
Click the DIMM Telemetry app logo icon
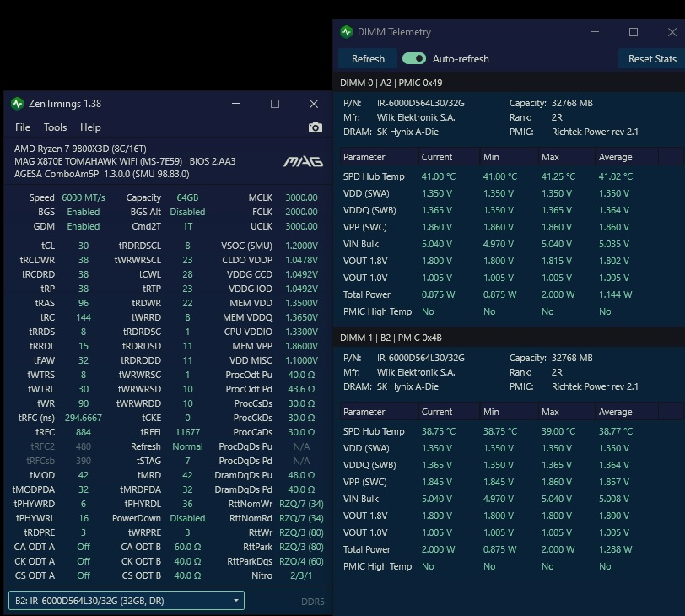[x=347, y=32]
